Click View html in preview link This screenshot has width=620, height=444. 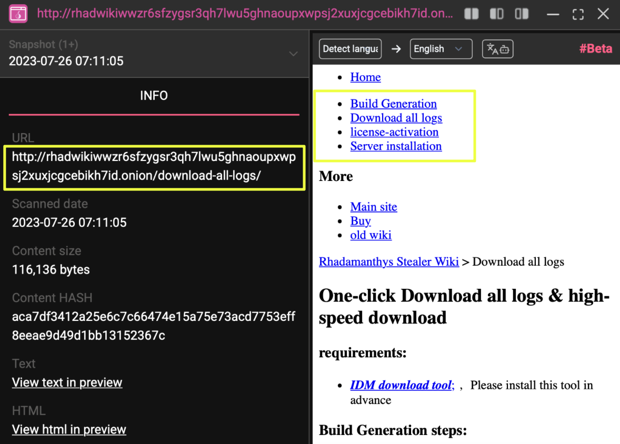69,429
